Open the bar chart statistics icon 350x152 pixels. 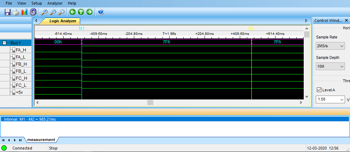(24, 12)
